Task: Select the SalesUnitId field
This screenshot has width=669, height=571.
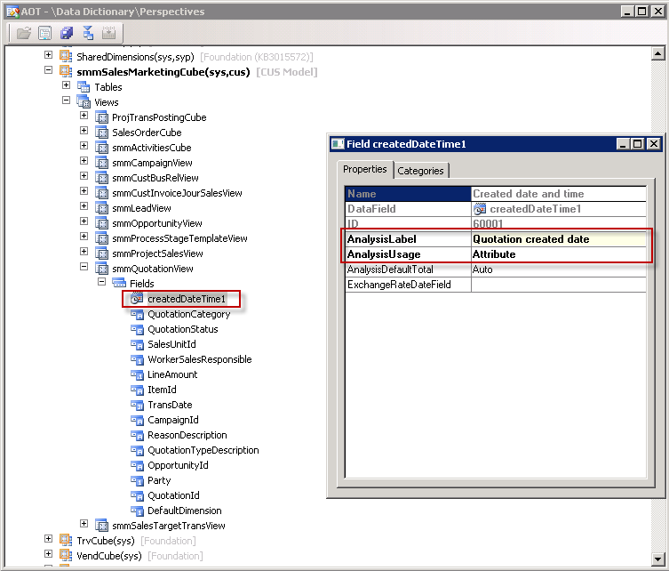Action: point(171,344)
